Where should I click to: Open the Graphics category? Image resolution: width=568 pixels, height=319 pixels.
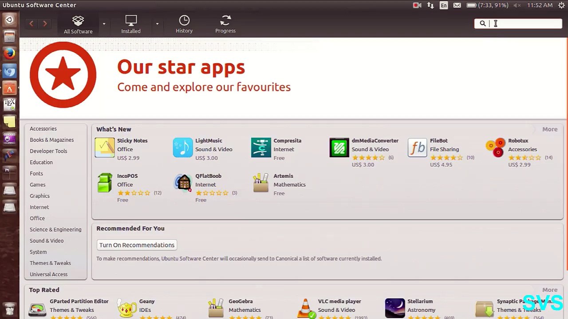[x=39, y=196]
